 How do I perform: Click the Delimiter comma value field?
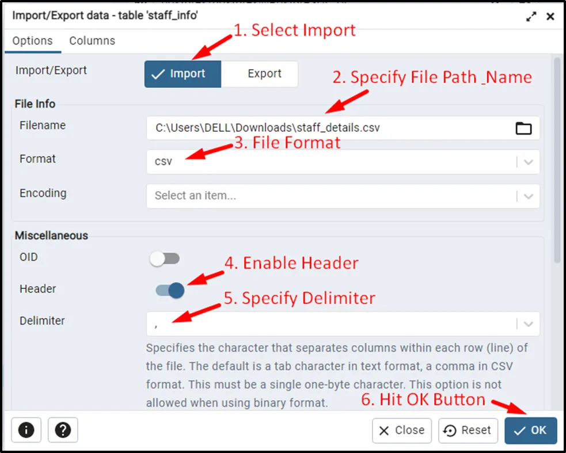tap(328, 324)
